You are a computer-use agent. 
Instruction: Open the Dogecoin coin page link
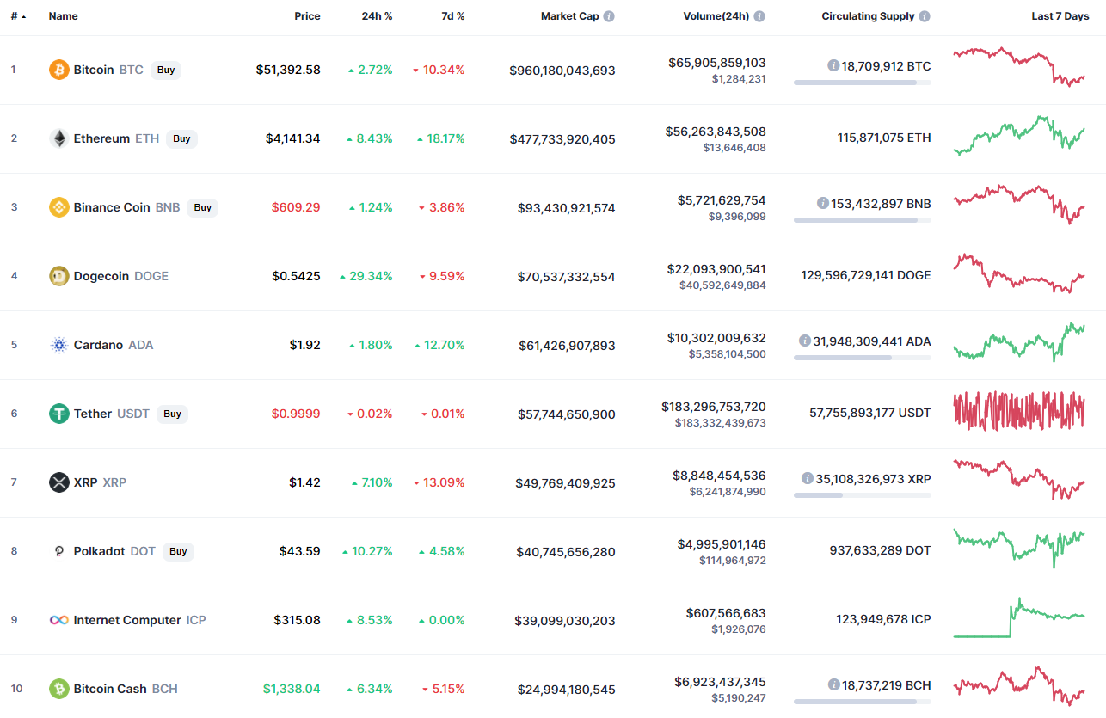(x=101, y=276)
